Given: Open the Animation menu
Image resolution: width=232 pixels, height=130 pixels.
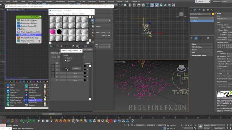Looking at the screenshot, I should pos(49,1).
